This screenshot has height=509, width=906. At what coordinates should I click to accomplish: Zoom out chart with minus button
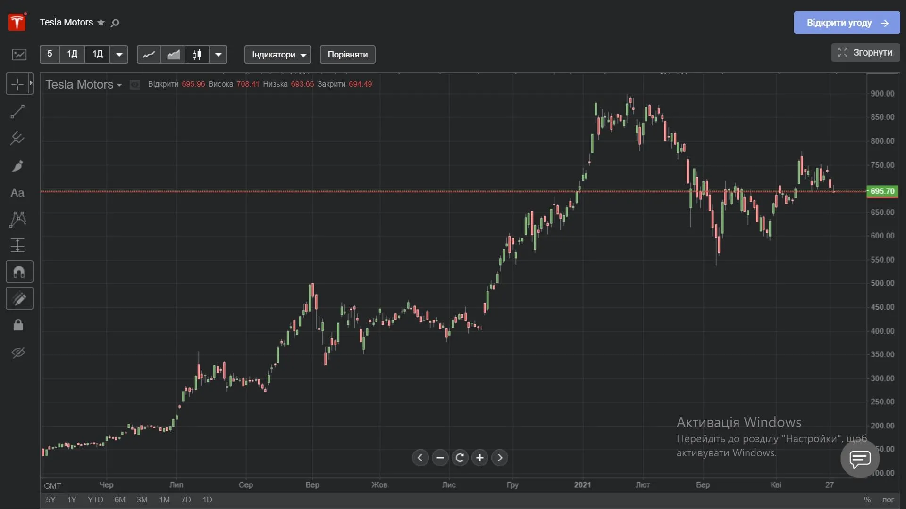(440, 458)
